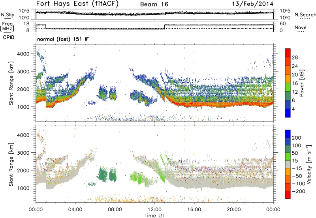Click the 'Power [dB]' color bar label

click(301, 83)
